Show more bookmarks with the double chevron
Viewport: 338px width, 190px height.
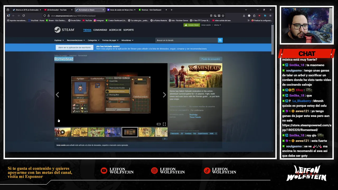pos(248,20)
